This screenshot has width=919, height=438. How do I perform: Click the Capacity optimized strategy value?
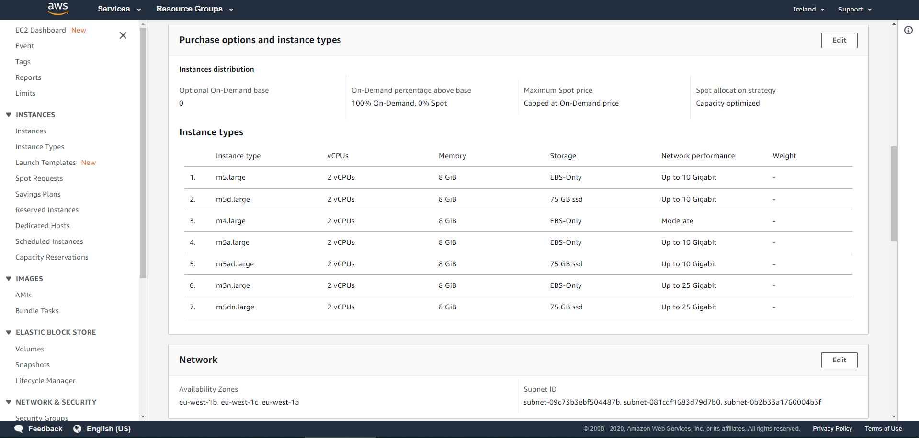point(727,103)
